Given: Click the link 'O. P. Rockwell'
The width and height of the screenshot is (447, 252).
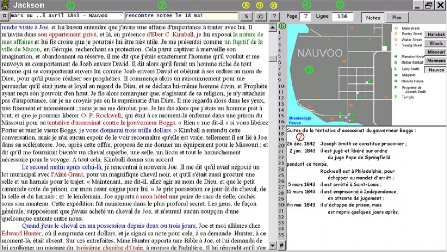Looking at the screenshot, I should (101, 116).
